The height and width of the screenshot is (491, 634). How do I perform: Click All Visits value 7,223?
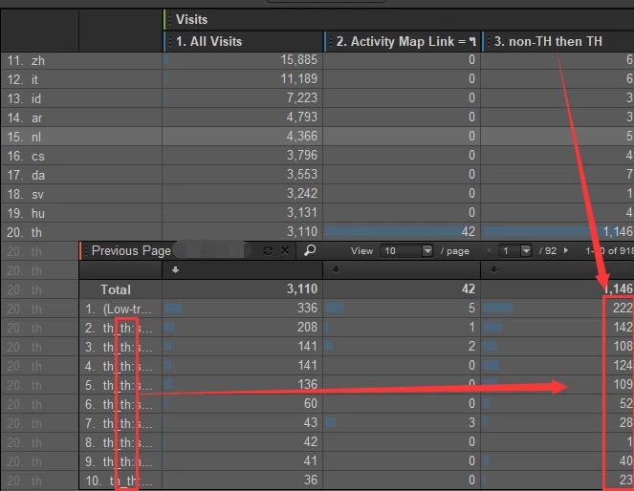(302, 97)
